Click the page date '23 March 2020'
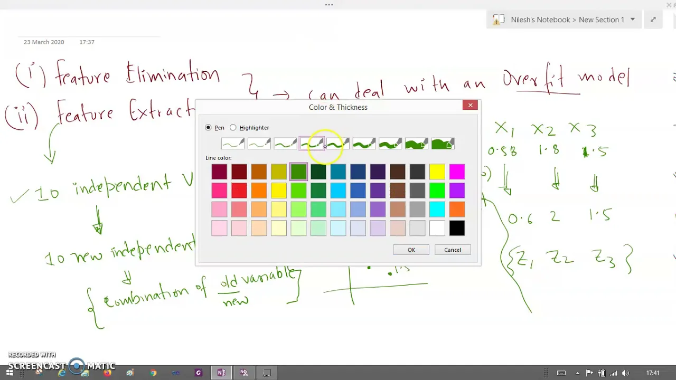 click(44, 42)
